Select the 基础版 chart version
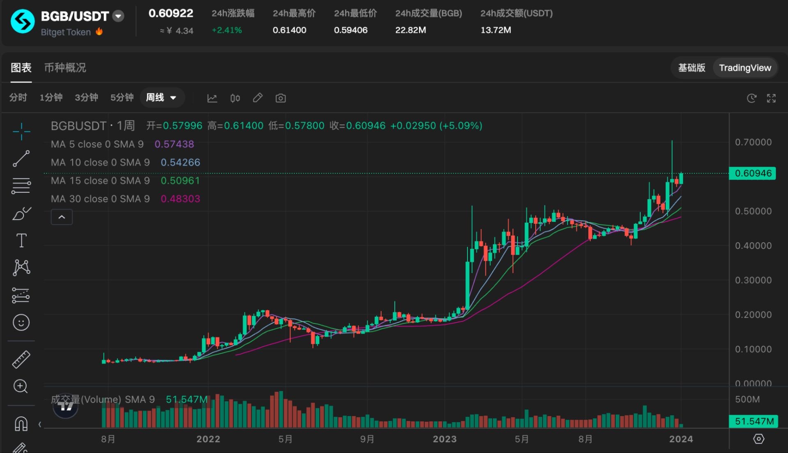The height and width of the screenshot is (453, 788). pos(692,68)
